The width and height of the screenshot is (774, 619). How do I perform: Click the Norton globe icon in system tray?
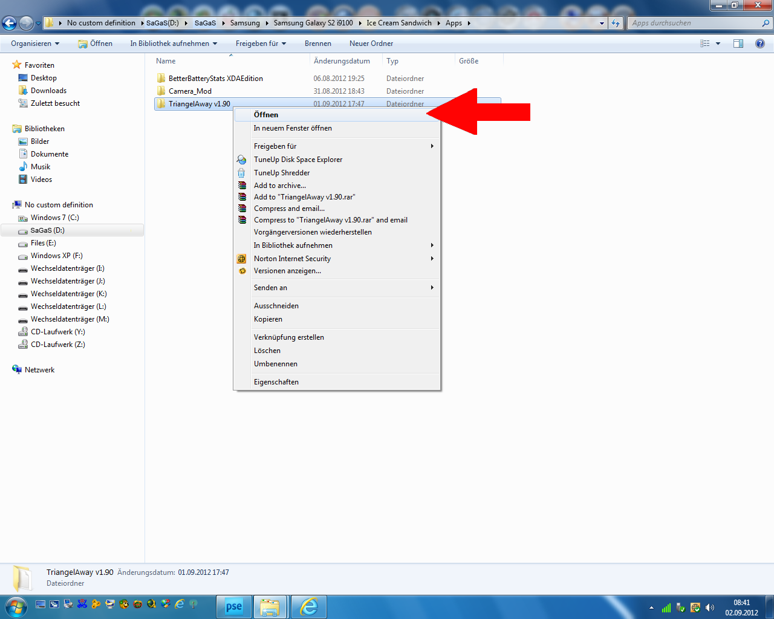click(x=695, y=608)
